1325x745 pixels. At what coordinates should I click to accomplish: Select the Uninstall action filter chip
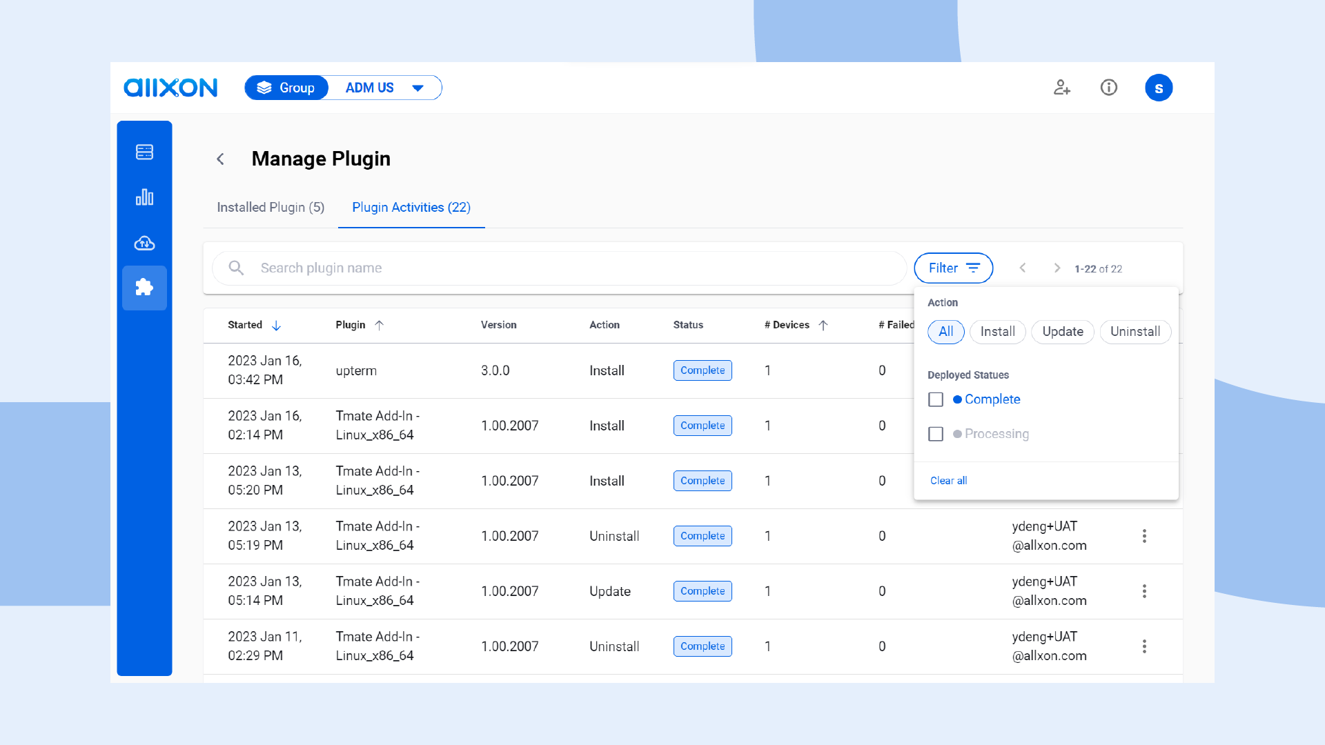click(1135, 332)
